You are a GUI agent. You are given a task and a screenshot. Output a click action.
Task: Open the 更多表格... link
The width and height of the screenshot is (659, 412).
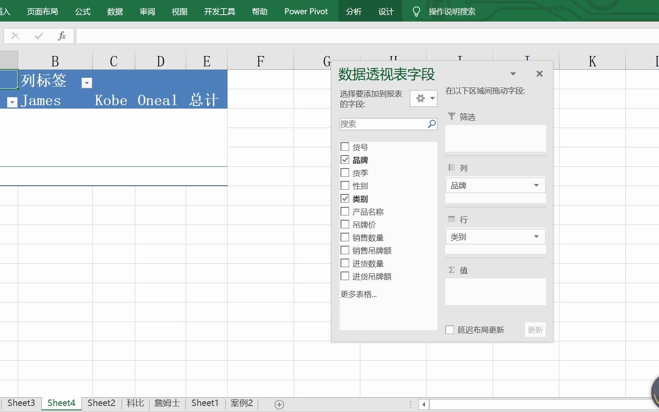359,294
